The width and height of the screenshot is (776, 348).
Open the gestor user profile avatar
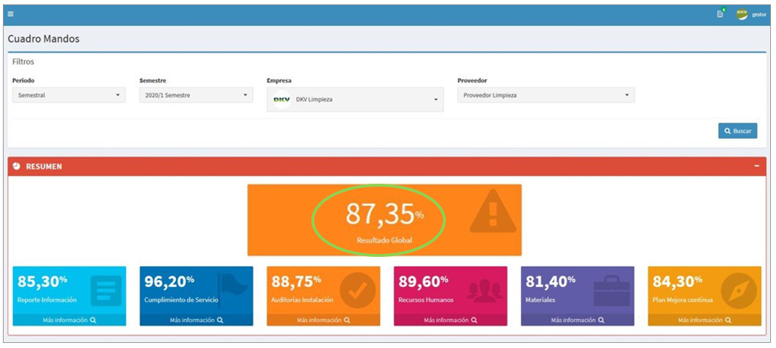coord(742,14)
